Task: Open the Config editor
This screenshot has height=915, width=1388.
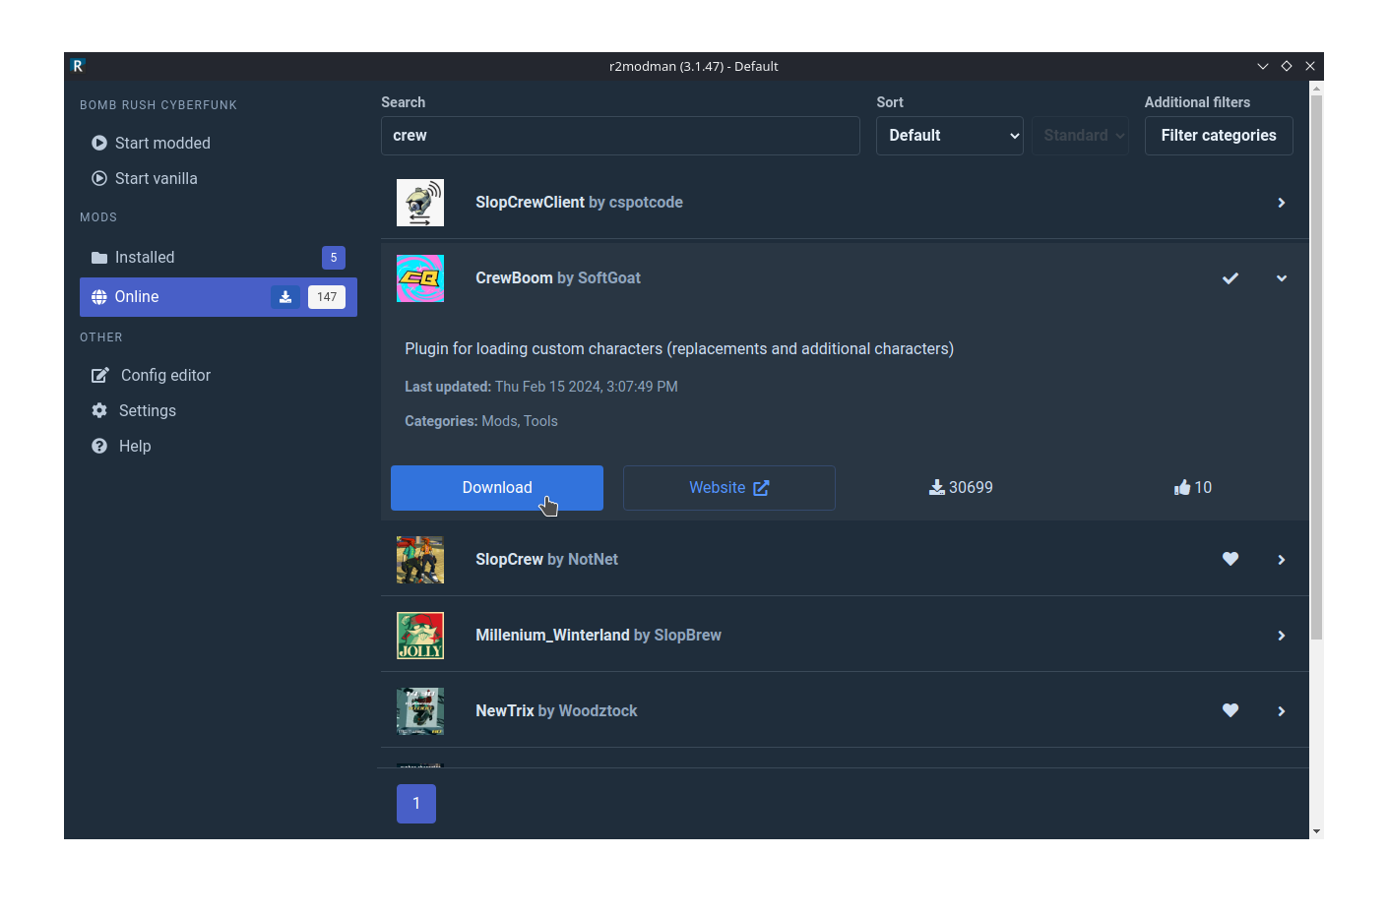Action: (x=219, y=375)
